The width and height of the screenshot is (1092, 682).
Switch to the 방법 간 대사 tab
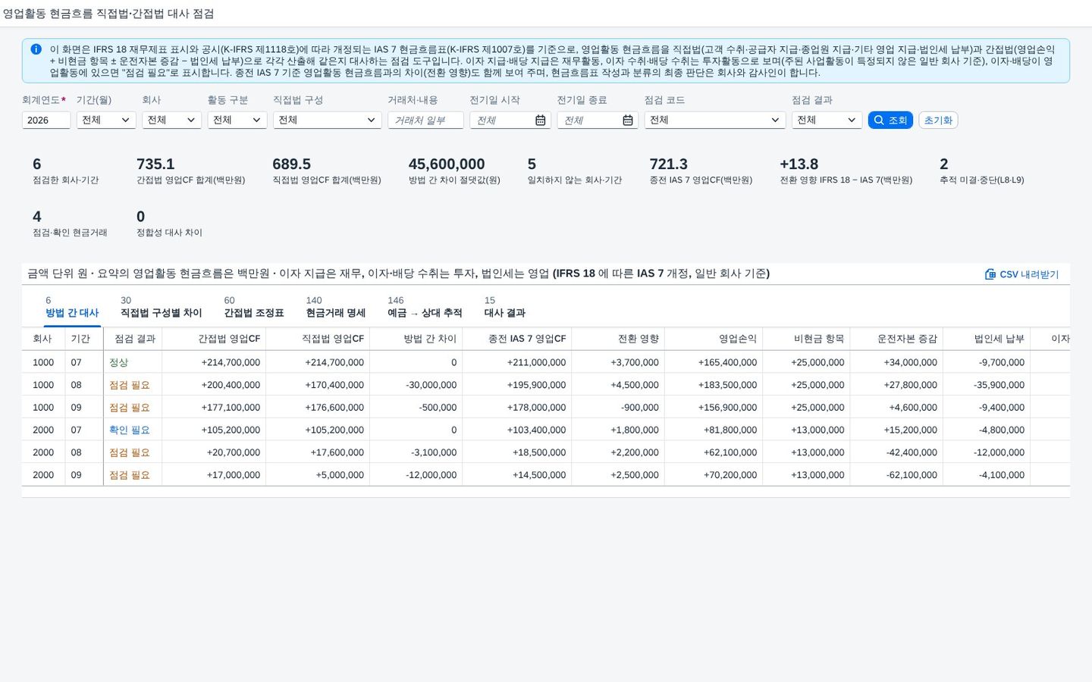(72, 307)
